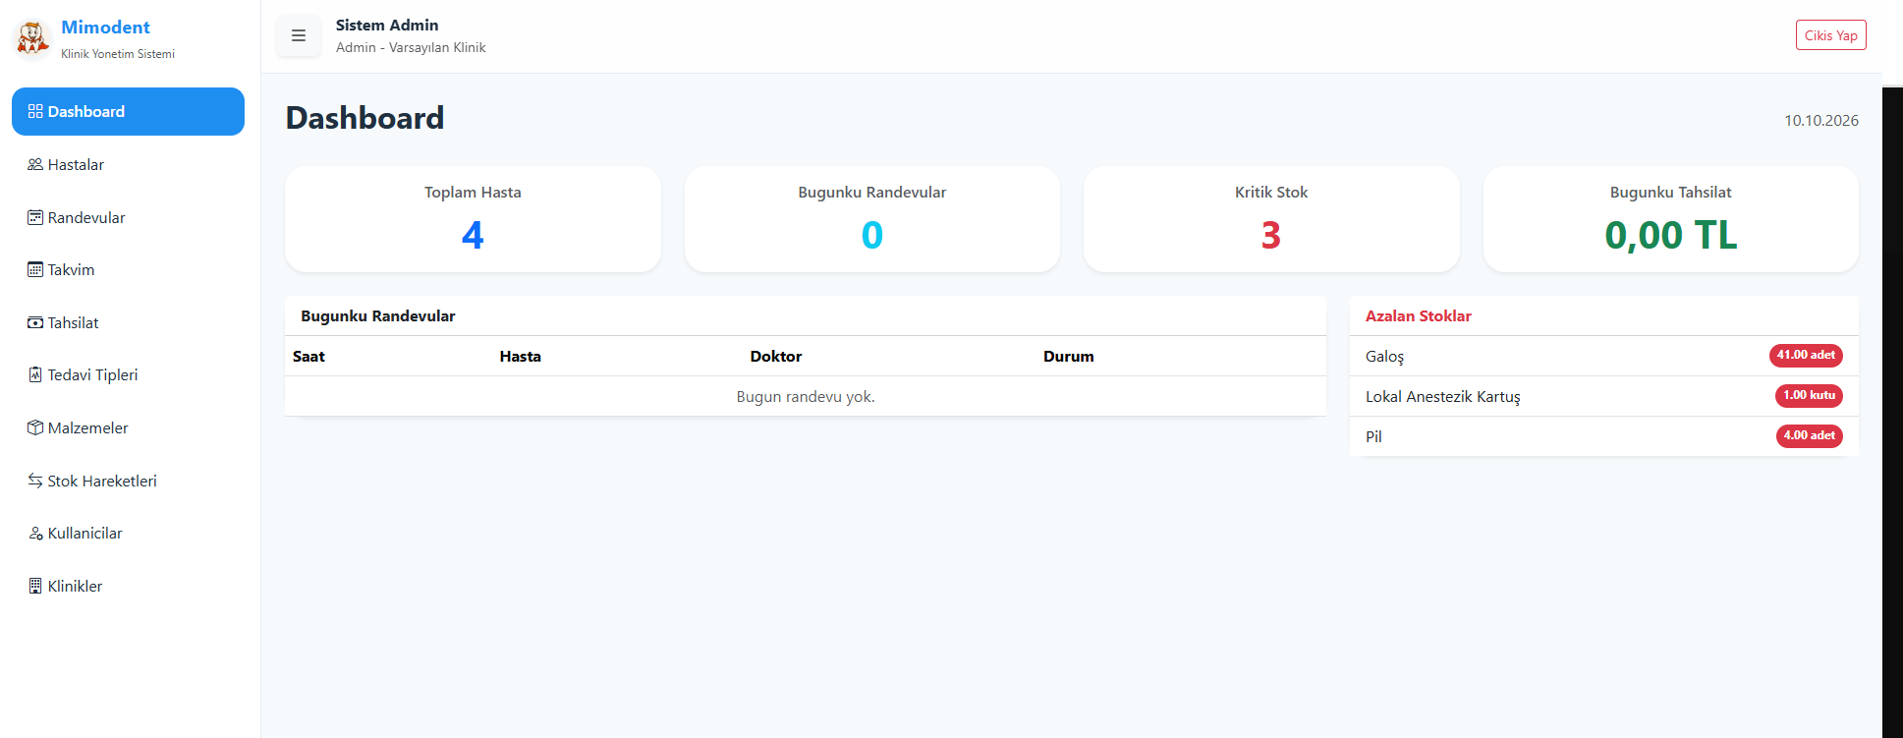Click the Klinikler building icon
The image size is (1903, 738).
tap(35, 586)
